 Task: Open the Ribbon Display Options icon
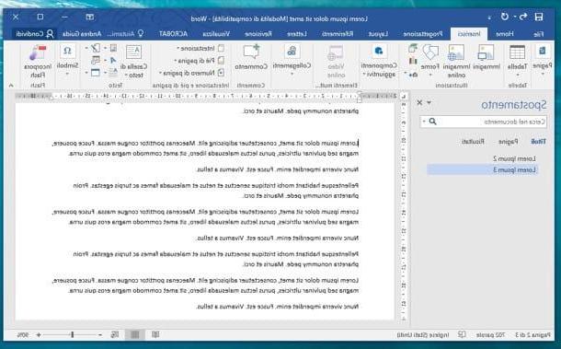pos(90,17)
